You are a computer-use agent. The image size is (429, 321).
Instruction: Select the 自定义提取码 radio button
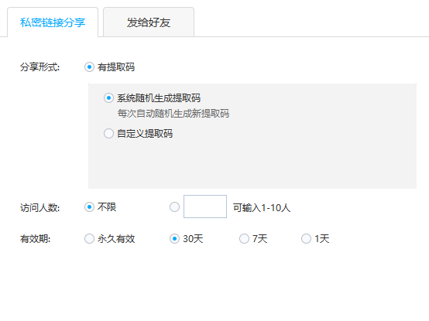click(108, 134)
